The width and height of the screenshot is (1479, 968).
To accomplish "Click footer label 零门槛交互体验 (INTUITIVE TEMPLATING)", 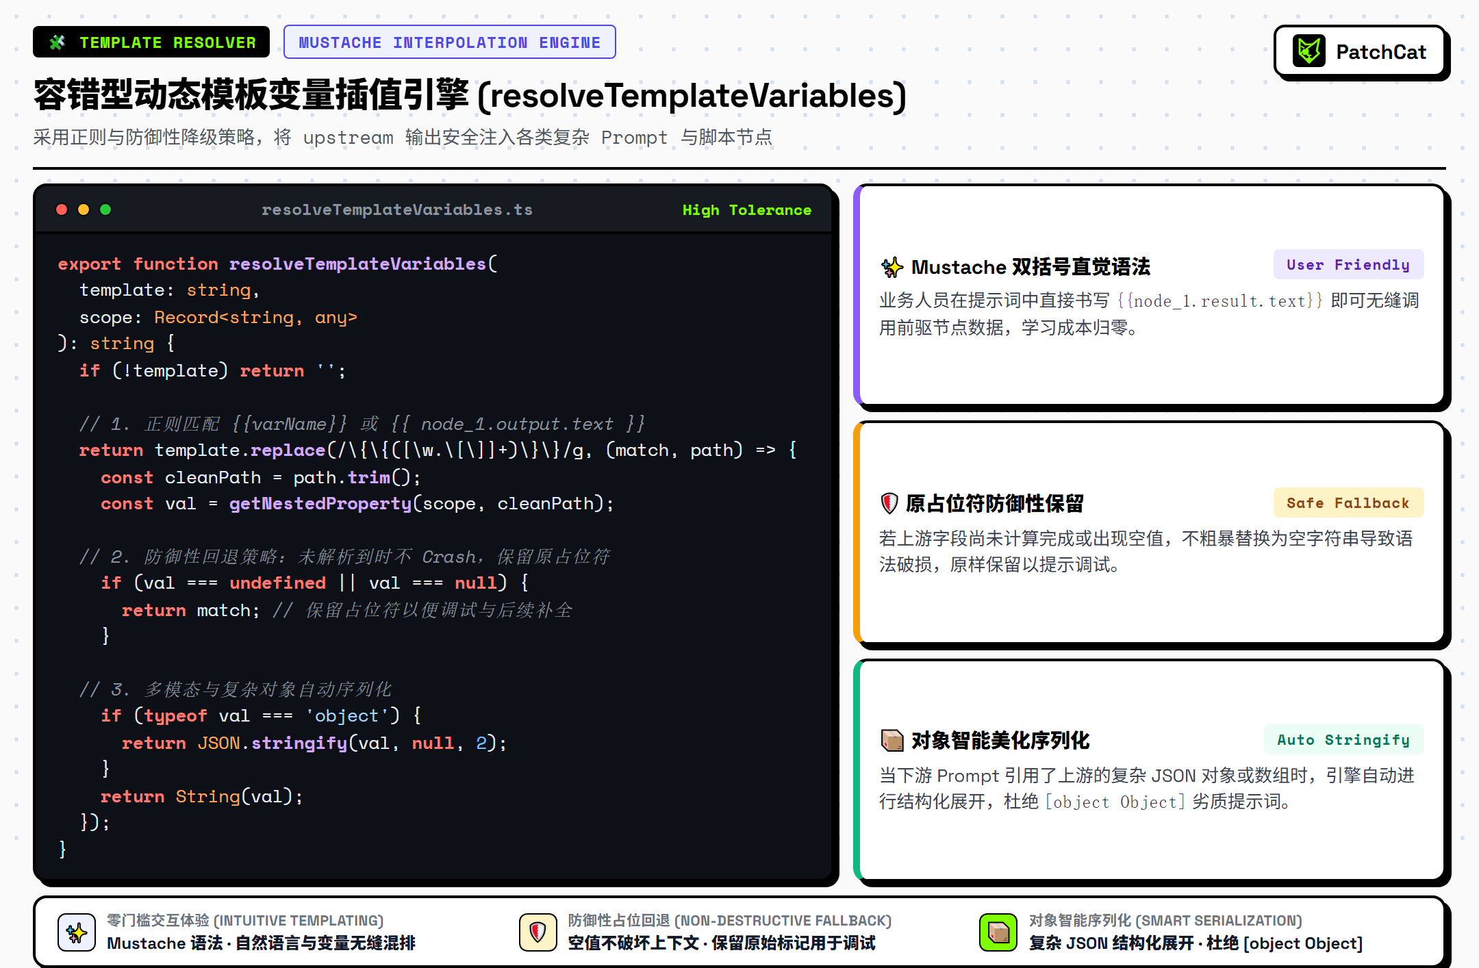I will click(x=245, y=921).
